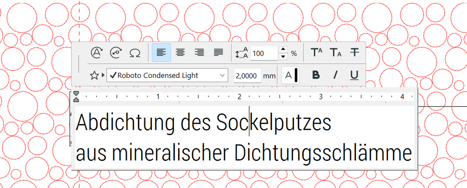Viewport: 467px width, 188px height.
Task: Click the ruler at mark 2
Action: point(239,97)
